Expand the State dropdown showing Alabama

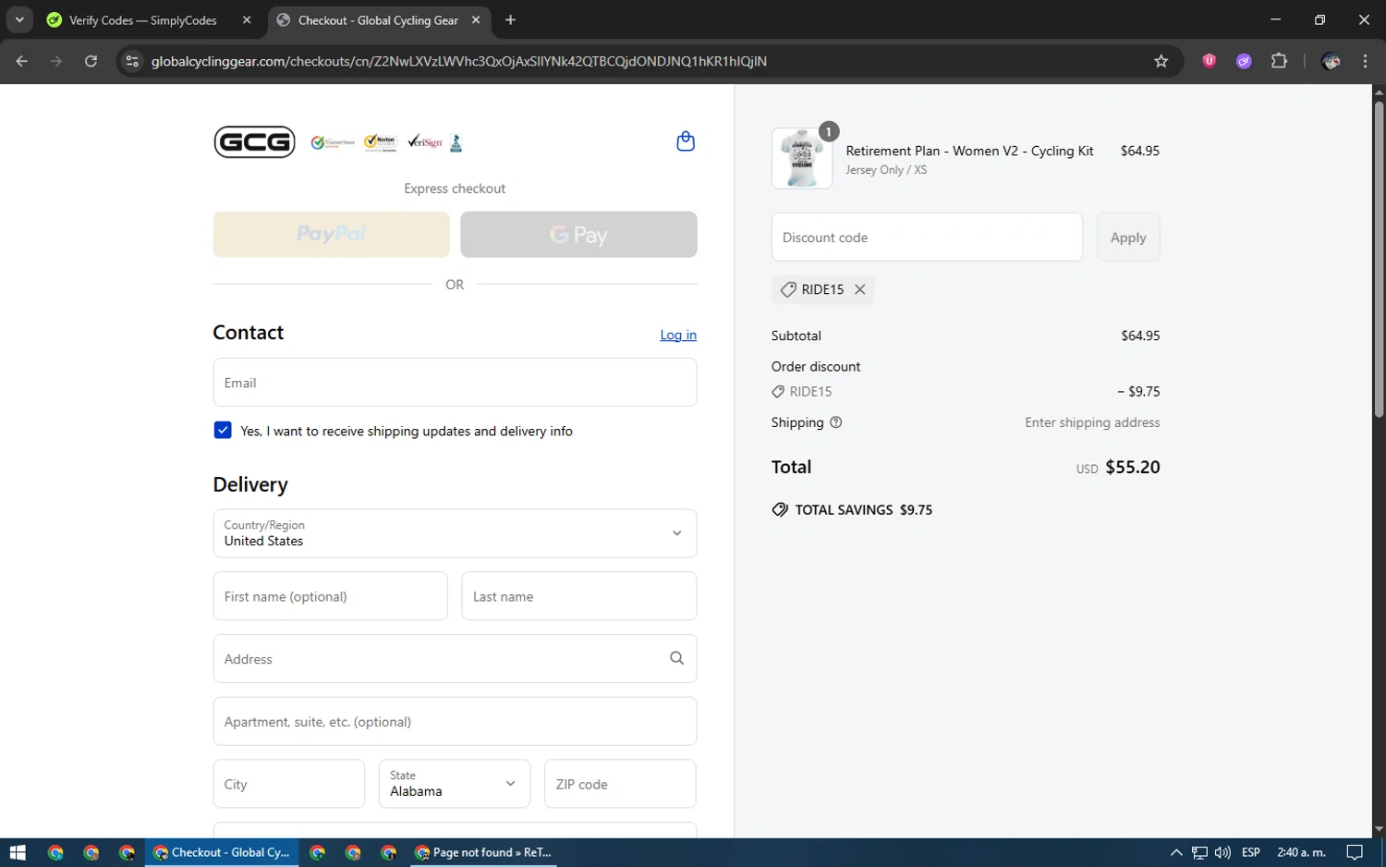(x=455, y=784)
